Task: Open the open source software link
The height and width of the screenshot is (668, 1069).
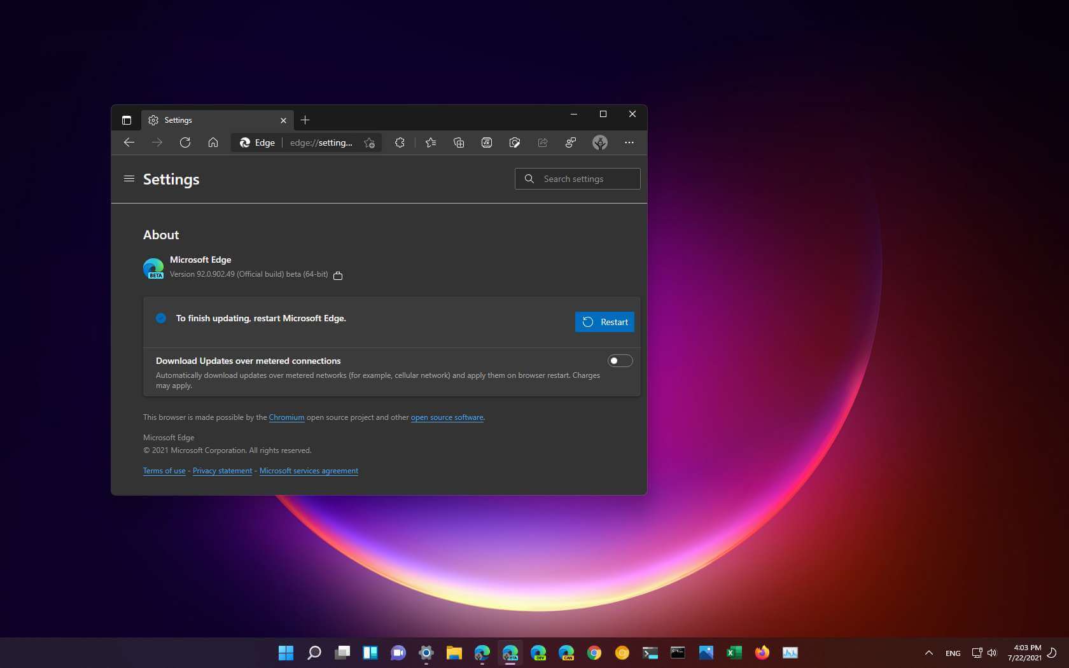Action: pos(447,417)
